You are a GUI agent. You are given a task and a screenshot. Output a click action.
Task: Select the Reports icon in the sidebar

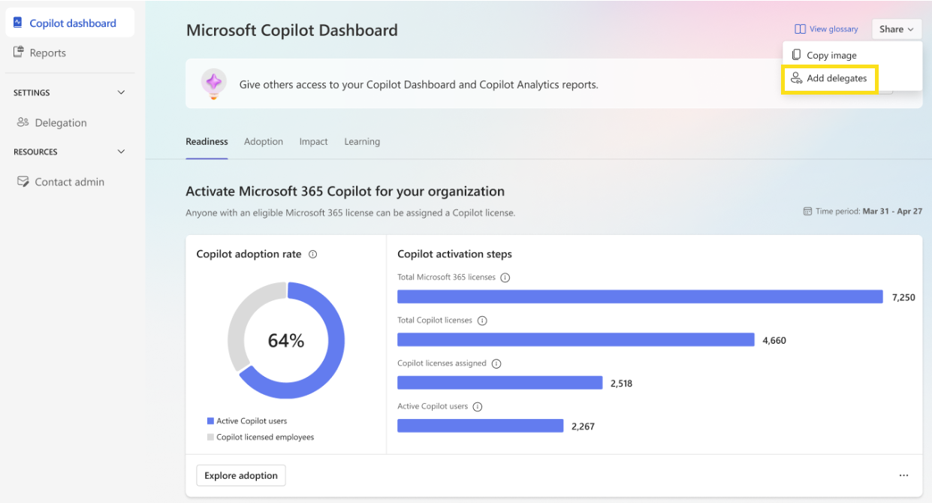click(19, 53)
